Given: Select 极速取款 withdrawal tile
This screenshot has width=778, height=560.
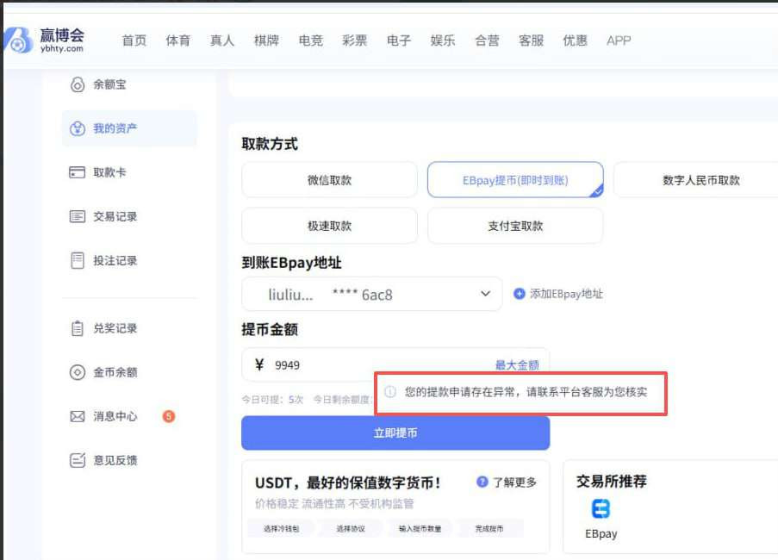Looking at the screenshot, I should tap(329, 225).
